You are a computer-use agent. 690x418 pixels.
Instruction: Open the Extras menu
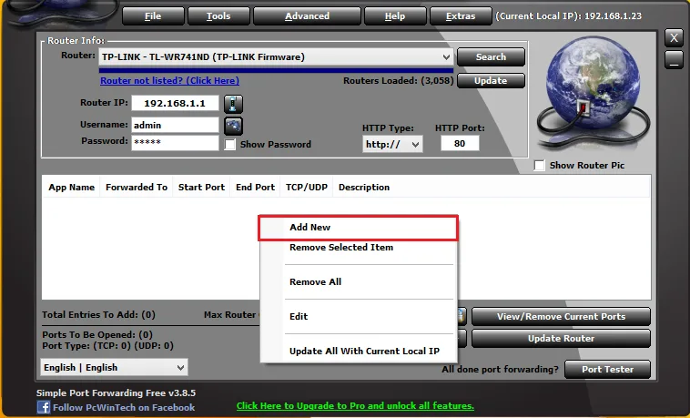click(x=461, y=16)
